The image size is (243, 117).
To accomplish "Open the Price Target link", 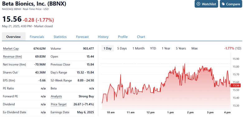I will pyautogui.click(x=59, y=104).
